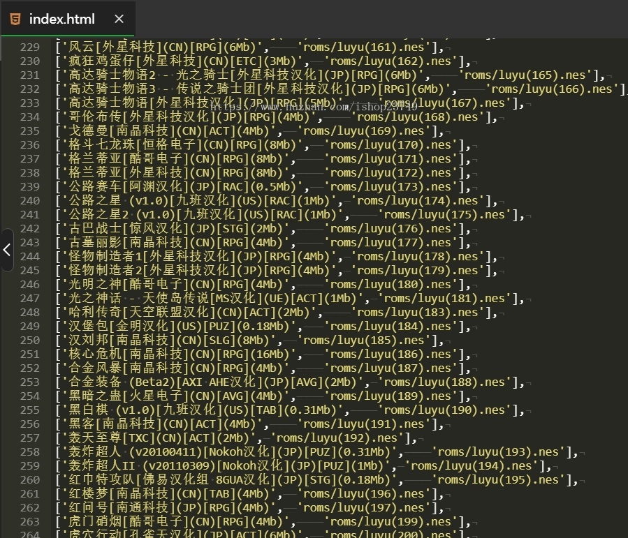The image size is (628, 538).
Task: Click the text 'roms/luyu(170).nes'
Action: (x=390, y=145)
